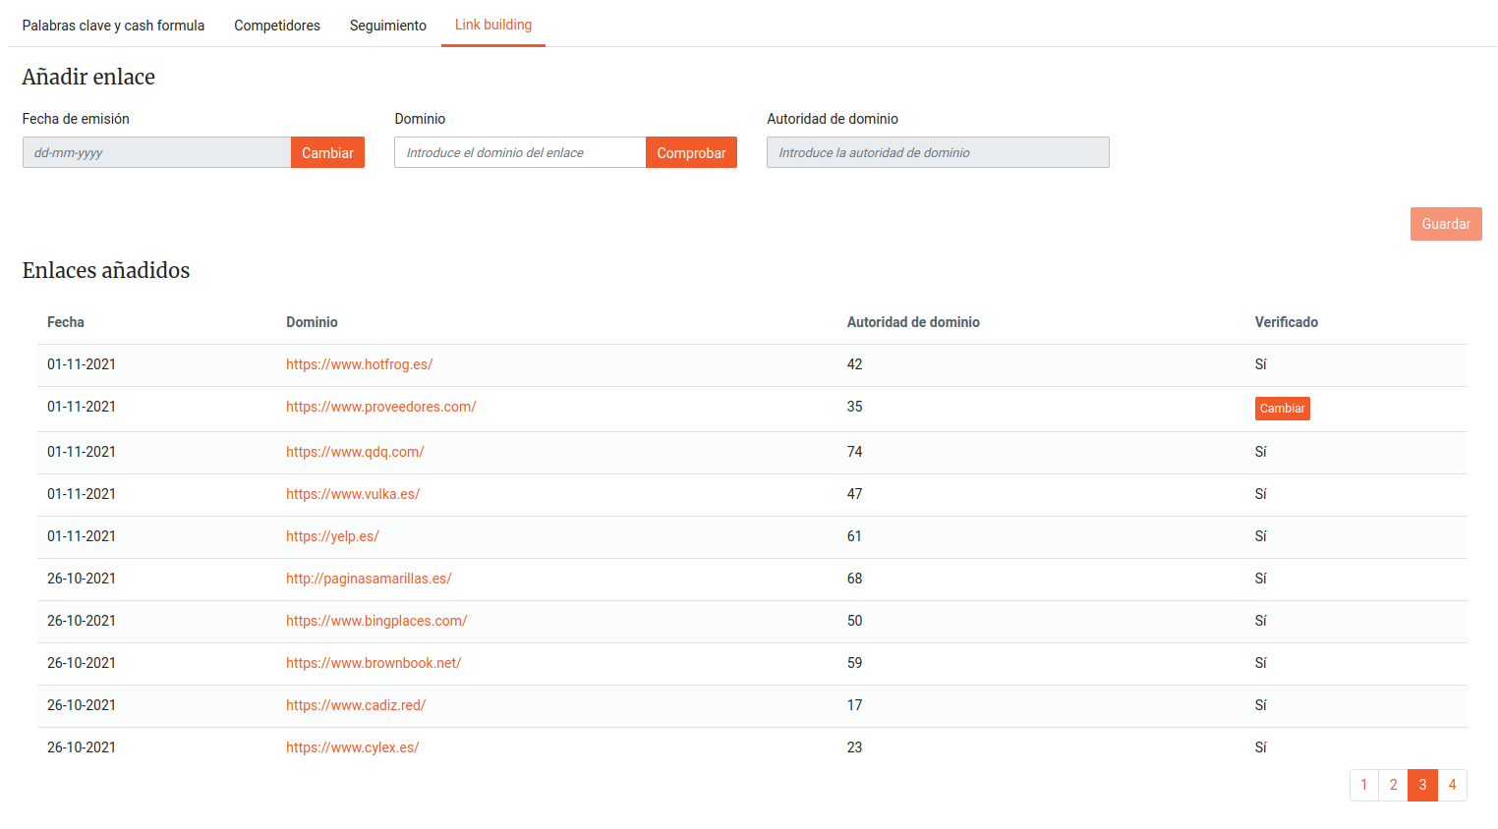Image resolution: width=1498 pixels, height=829 pixels.
Task: Click into the Dominio input field
Action: (519, 152)
